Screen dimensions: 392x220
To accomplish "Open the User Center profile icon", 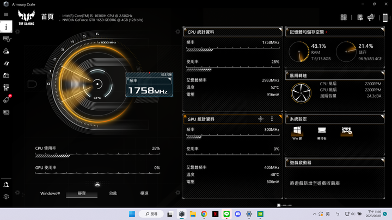I will pos(6,185).
